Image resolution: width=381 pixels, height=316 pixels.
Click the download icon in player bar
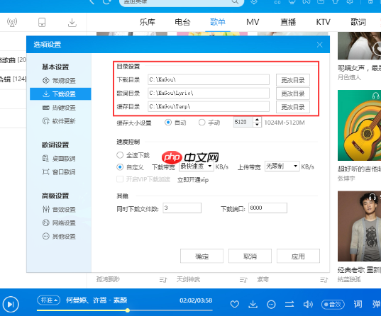coord(253,304)
